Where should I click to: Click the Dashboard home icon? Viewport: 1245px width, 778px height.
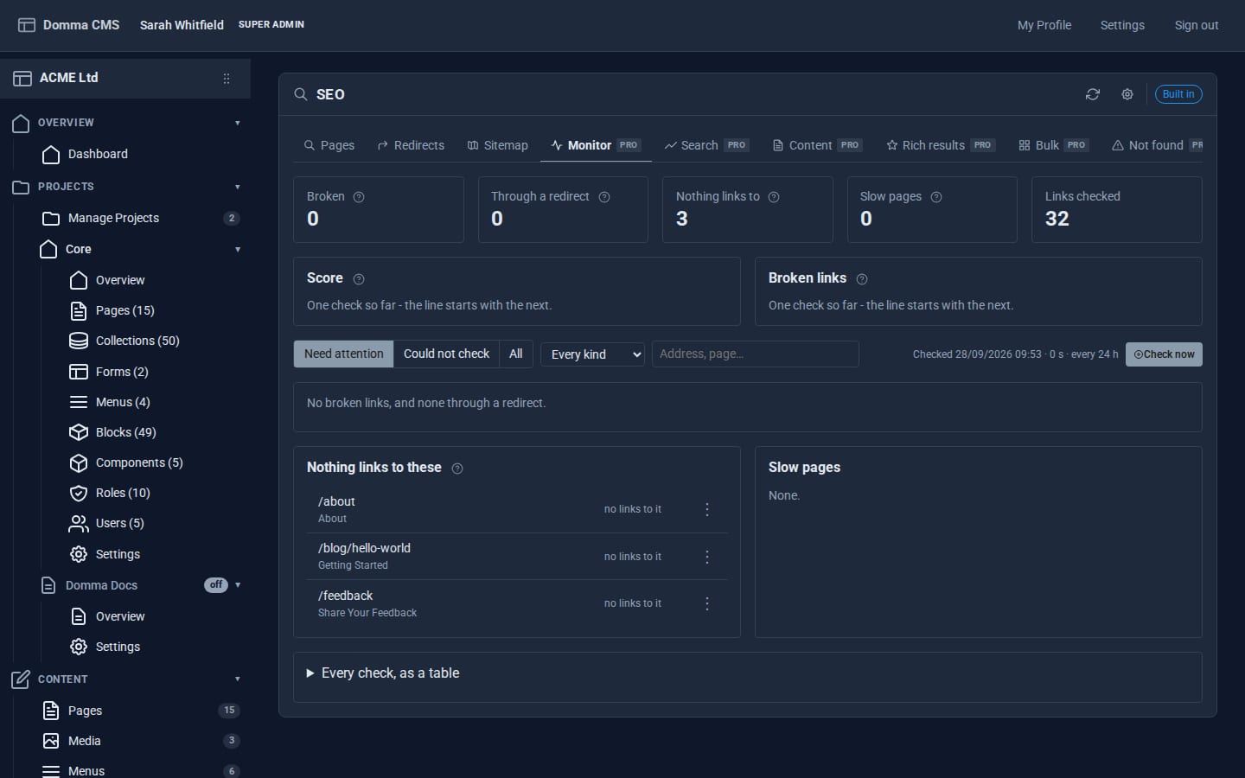[x=51, y=154]
